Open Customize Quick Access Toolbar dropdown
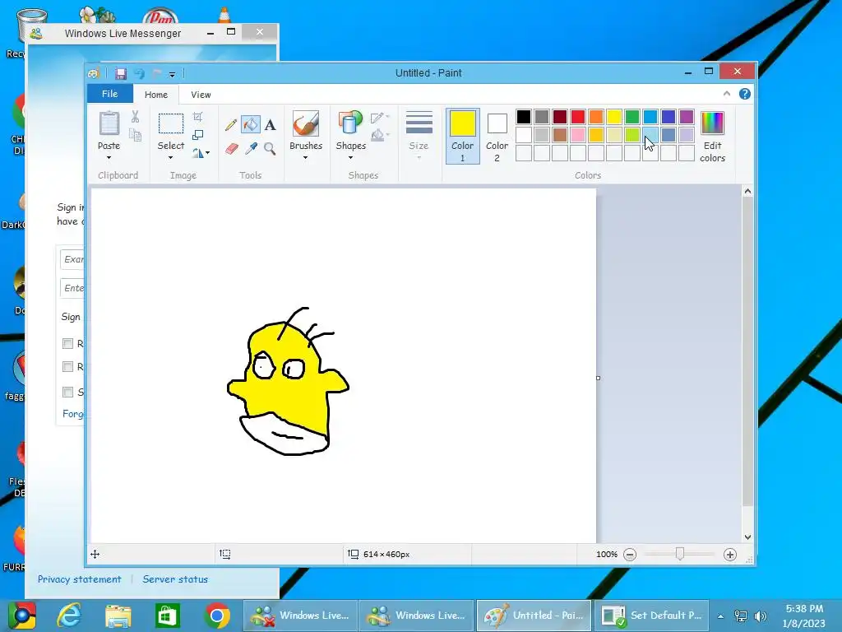 click(x=173, y=74)
